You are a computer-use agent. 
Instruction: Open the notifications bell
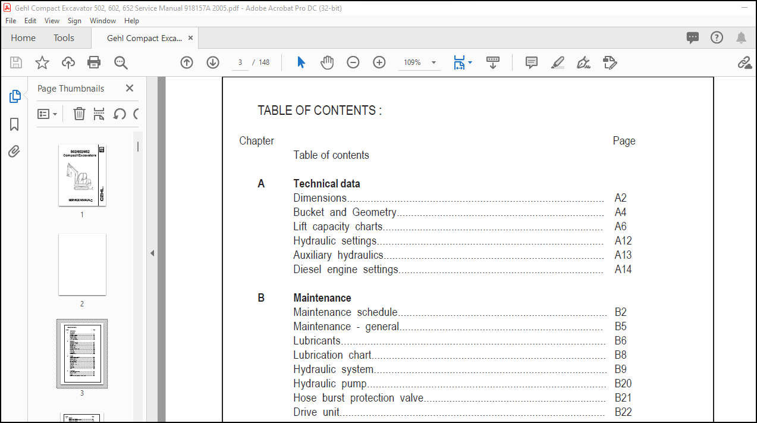click(741, 38)
